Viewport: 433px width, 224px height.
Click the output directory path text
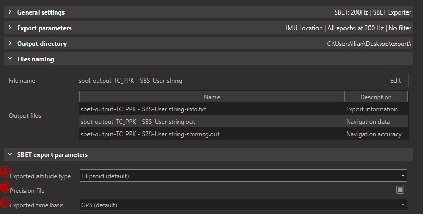369,44
